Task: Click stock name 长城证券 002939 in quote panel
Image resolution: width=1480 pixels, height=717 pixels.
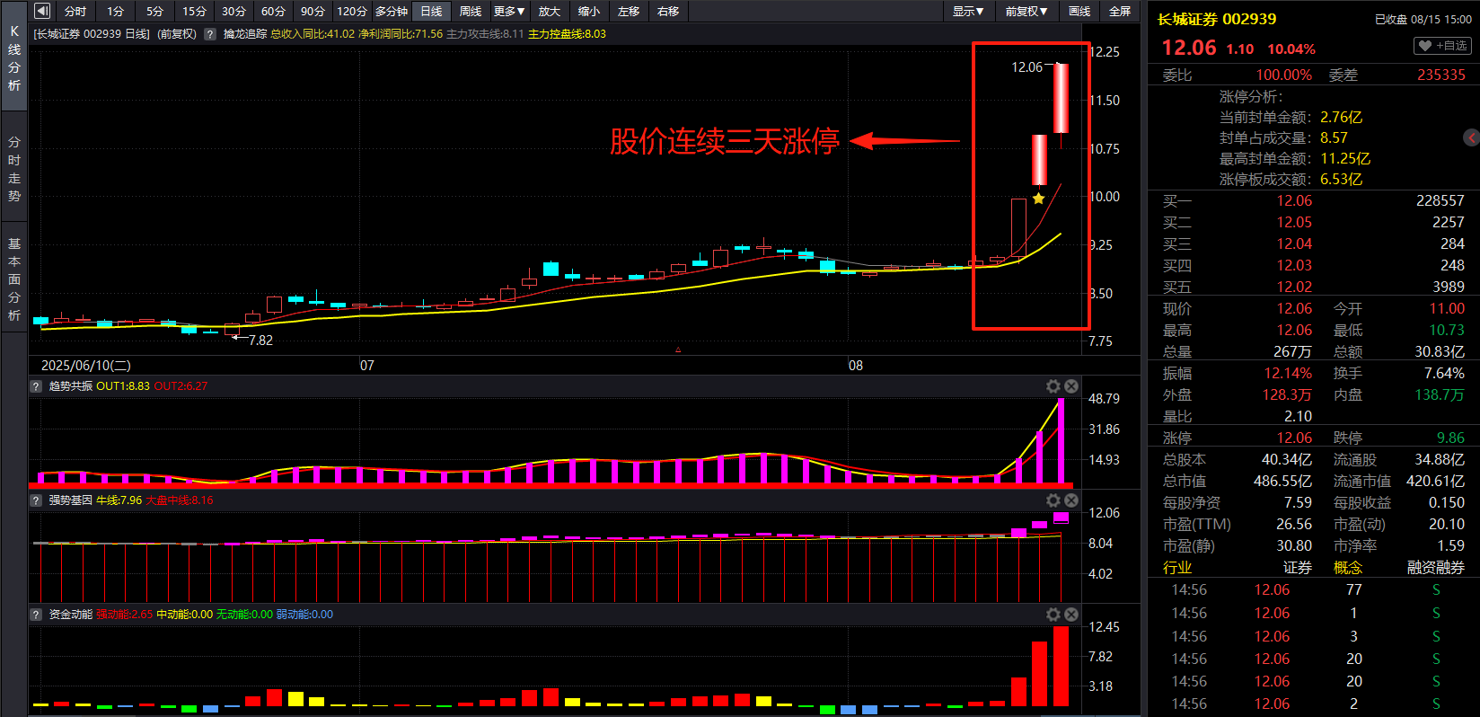Action: 1216,19
